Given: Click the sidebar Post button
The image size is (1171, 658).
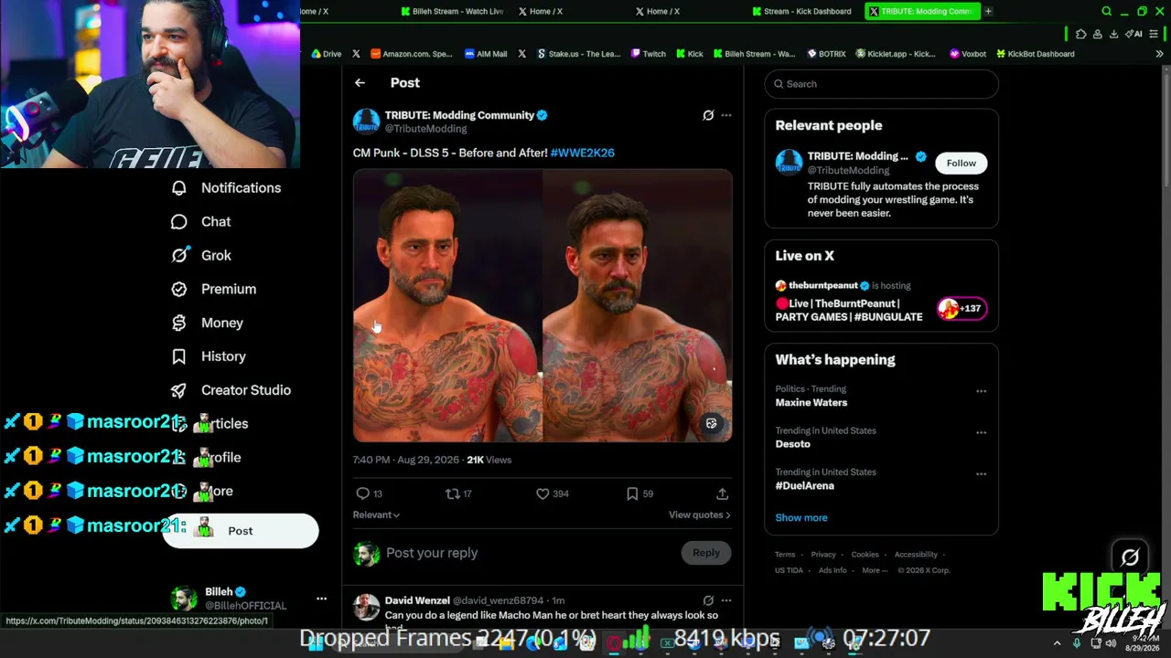Looking at the screenshot, I should 241,531.
